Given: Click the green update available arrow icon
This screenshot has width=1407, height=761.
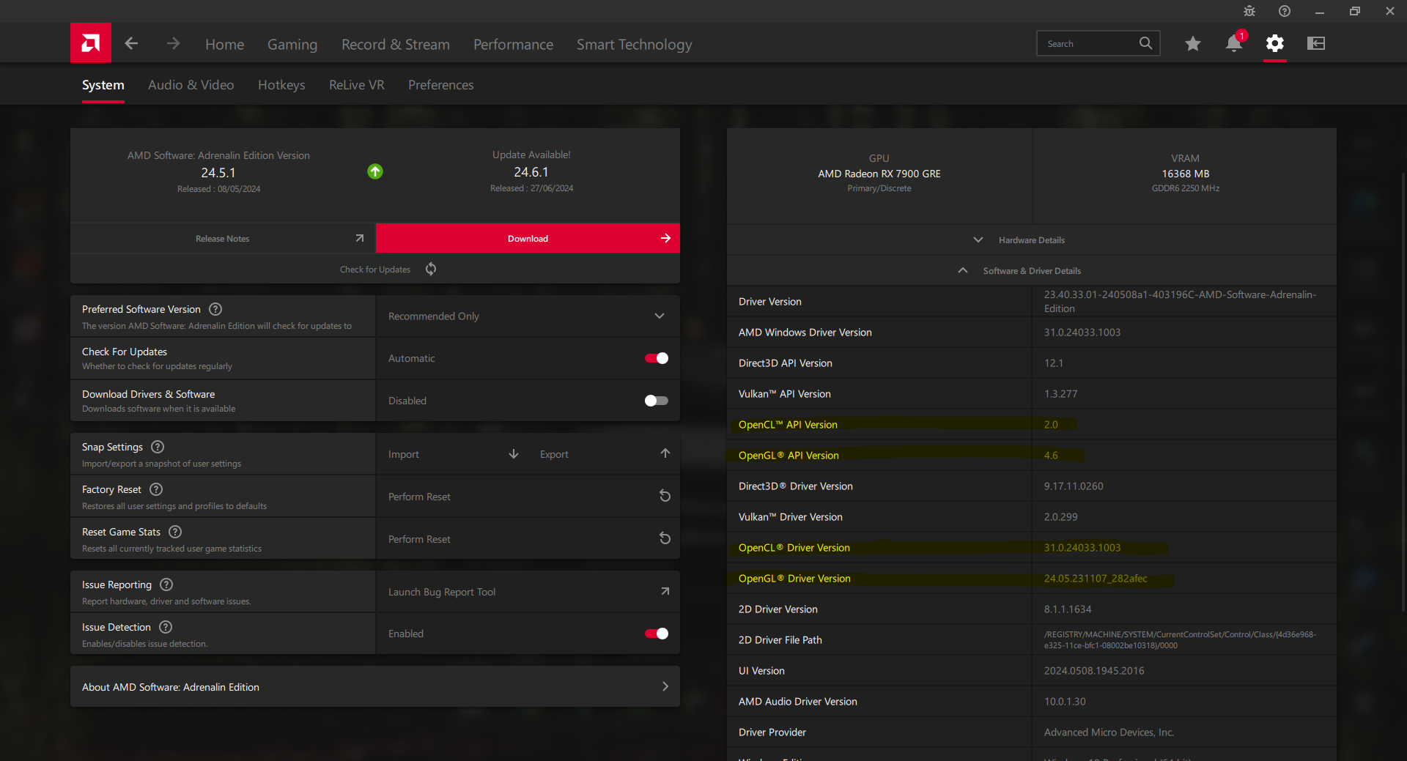Looking at the screenshot, I should [375, 171].
